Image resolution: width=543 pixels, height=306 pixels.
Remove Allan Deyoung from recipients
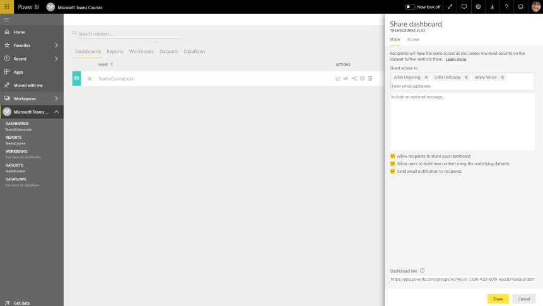point(426,78)
